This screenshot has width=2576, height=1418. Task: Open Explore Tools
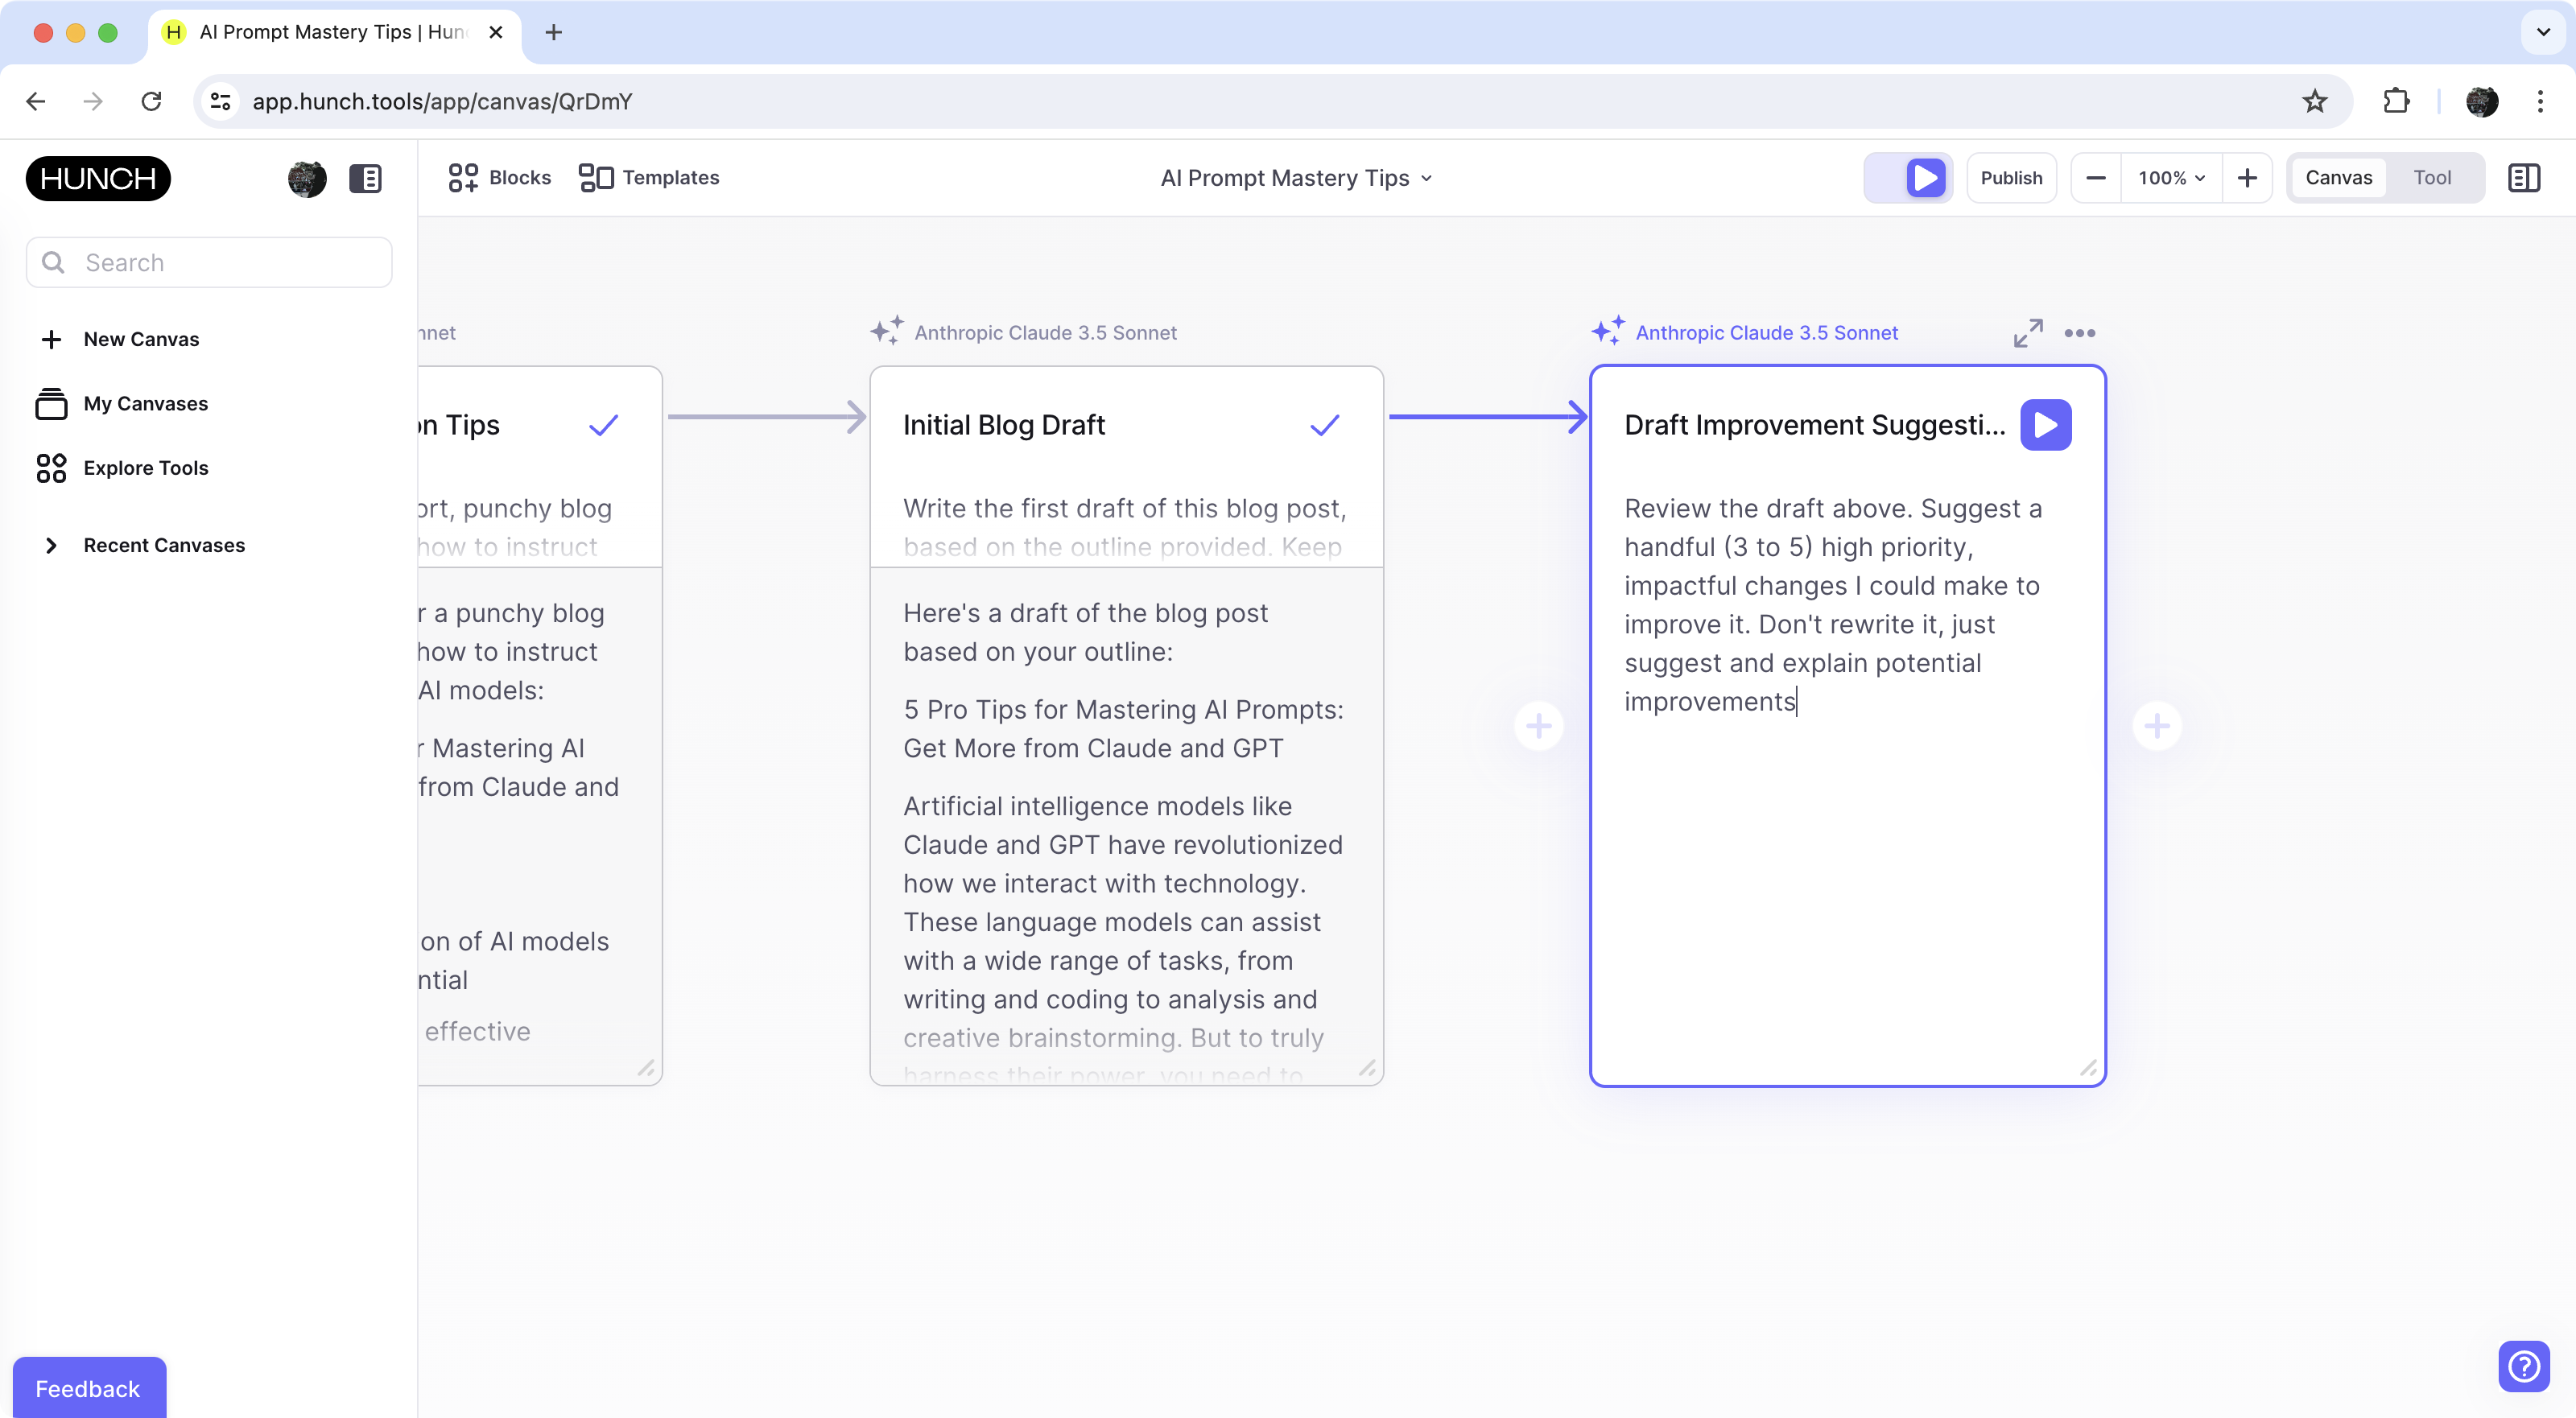(x=145, y=467)
